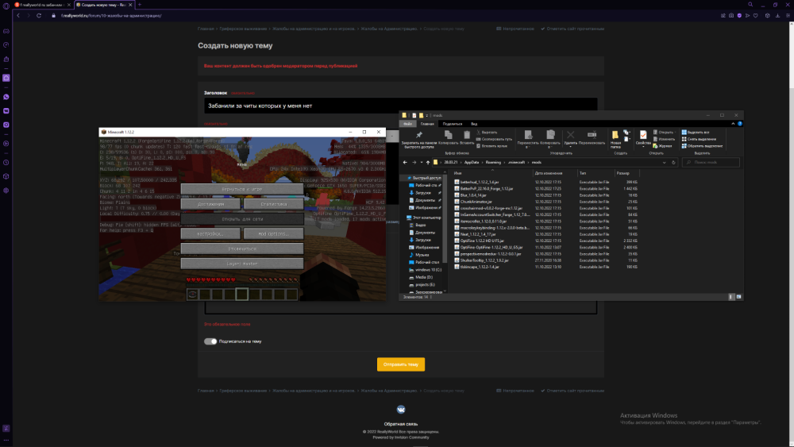Click Select All (Выделить все) in Explorer ribbon
The image size is (794, 447).
click(696, 133)
